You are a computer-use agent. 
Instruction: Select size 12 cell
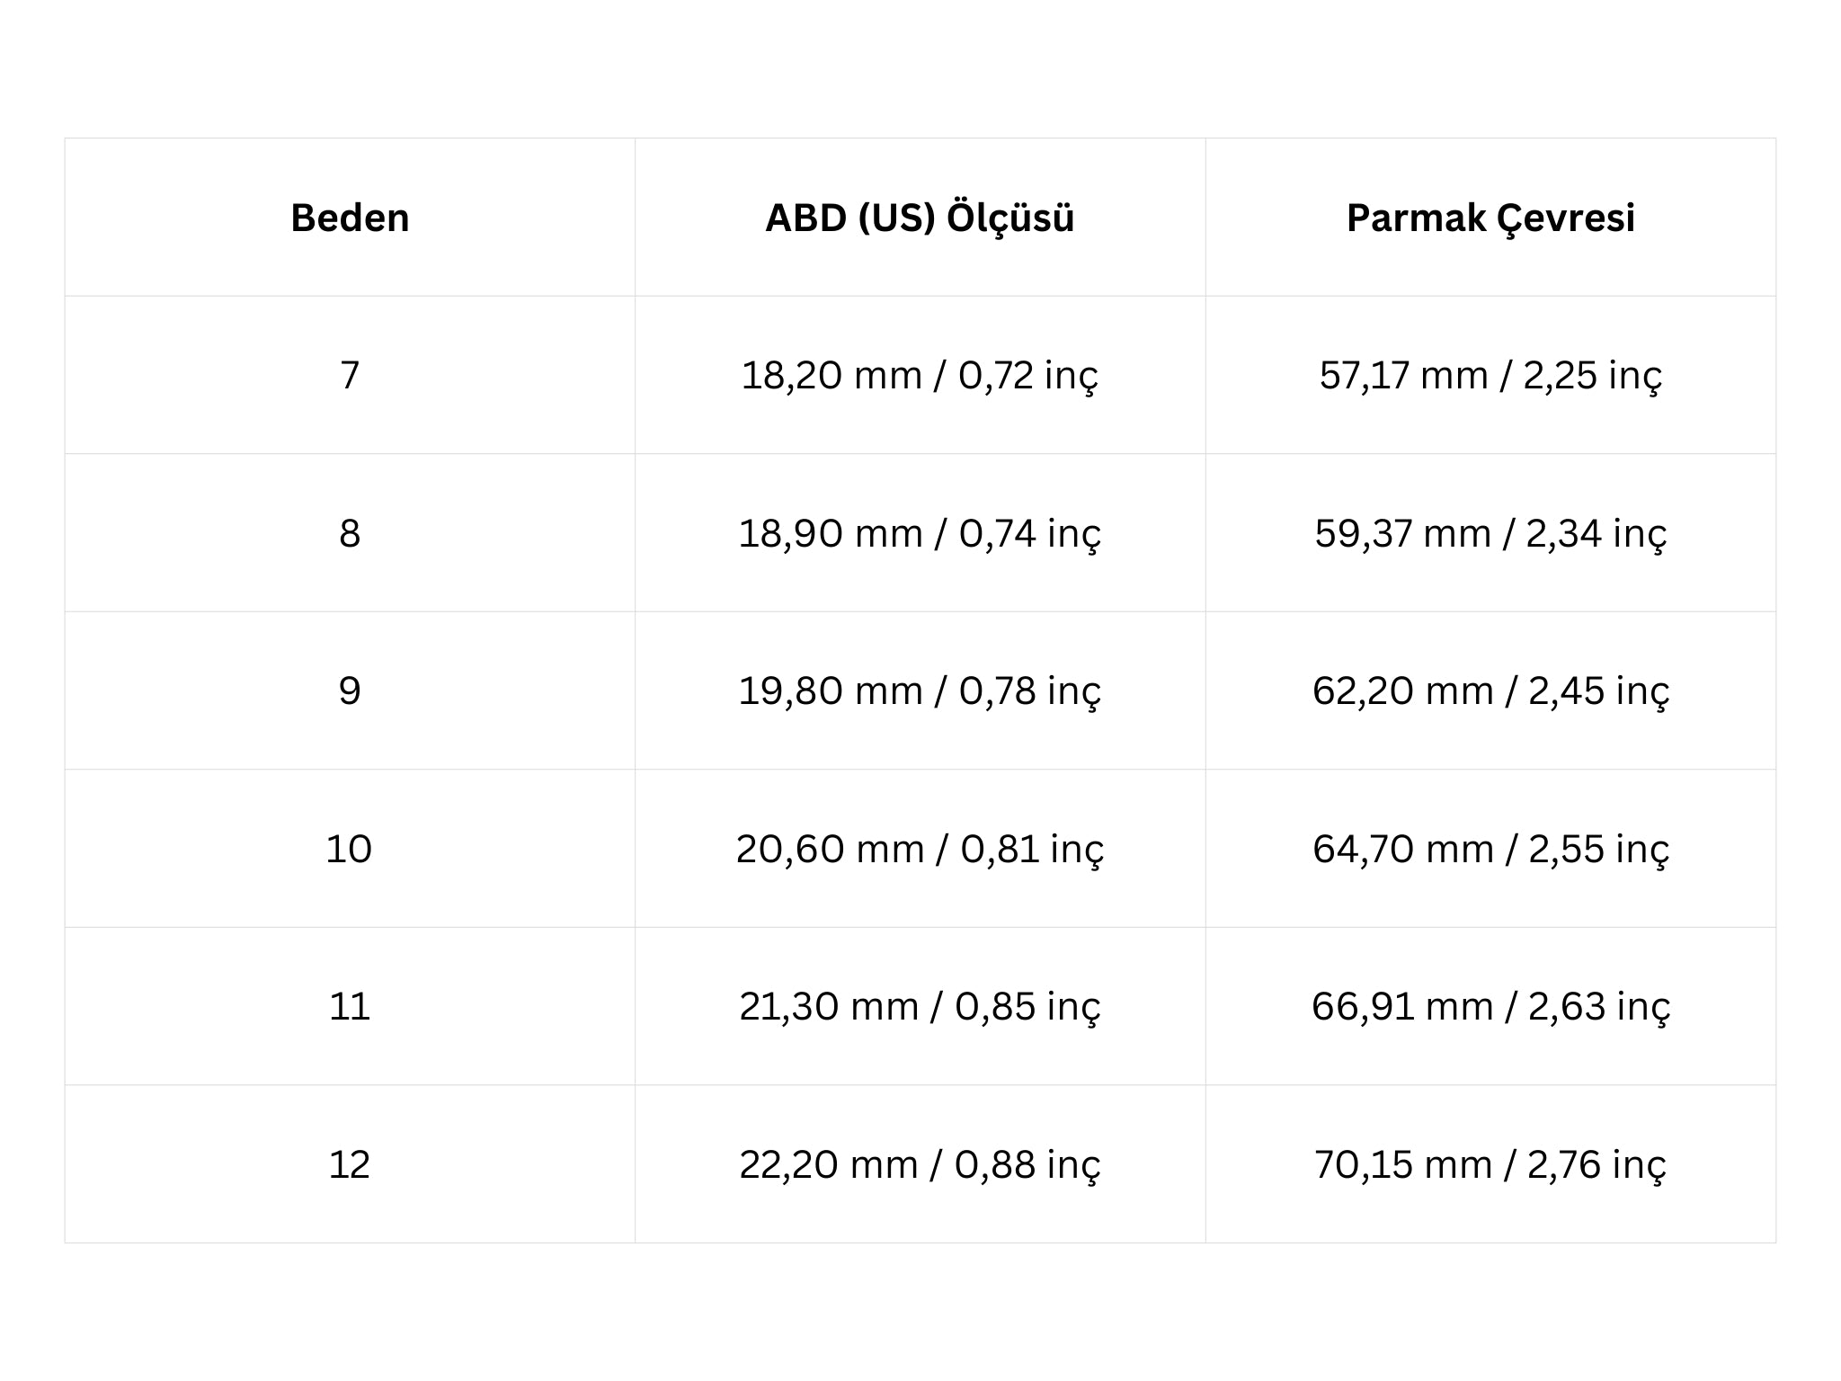click(350, 1165)
